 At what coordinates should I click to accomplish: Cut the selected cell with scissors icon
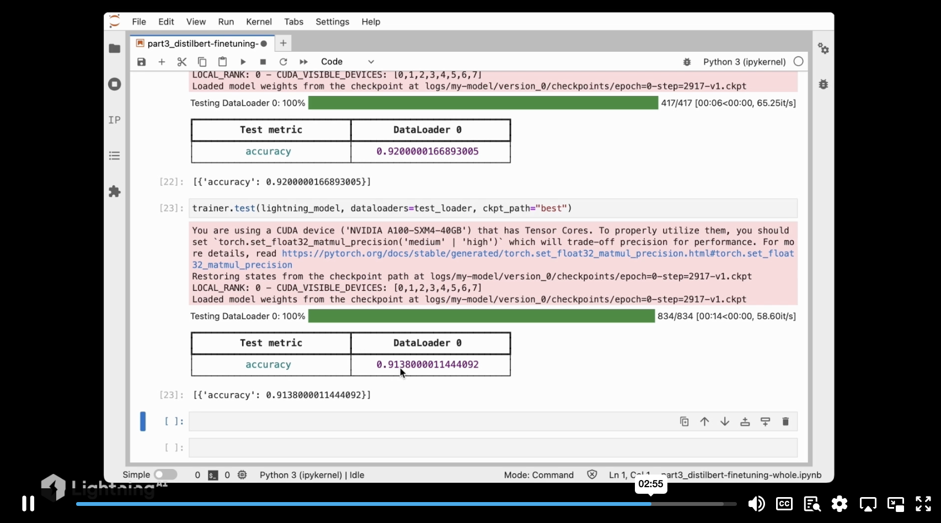[x=181, y=62]
